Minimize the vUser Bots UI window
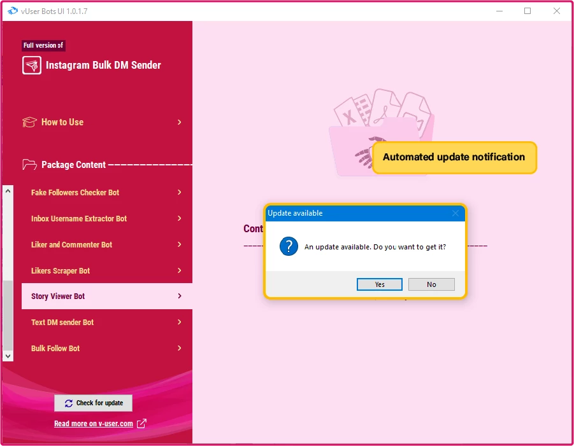The image size is (574, 446). pos(499,11)
